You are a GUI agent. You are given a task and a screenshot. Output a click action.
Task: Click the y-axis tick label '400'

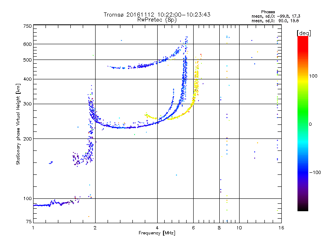[x=28, y=79]
